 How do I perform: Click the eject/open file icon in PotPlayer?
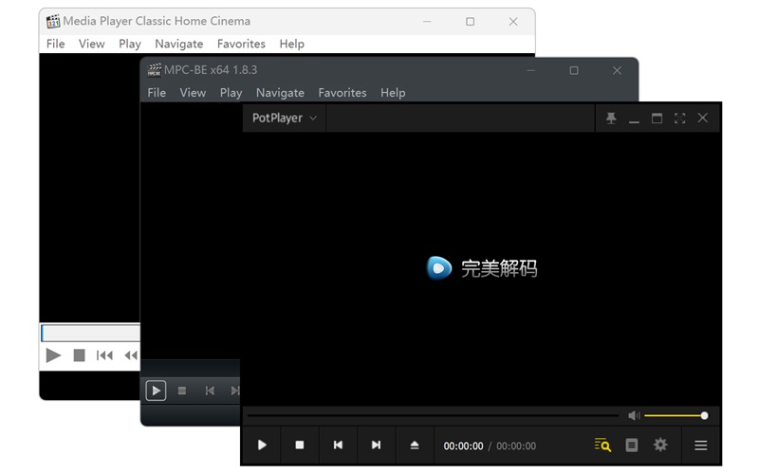coord(415,446)
